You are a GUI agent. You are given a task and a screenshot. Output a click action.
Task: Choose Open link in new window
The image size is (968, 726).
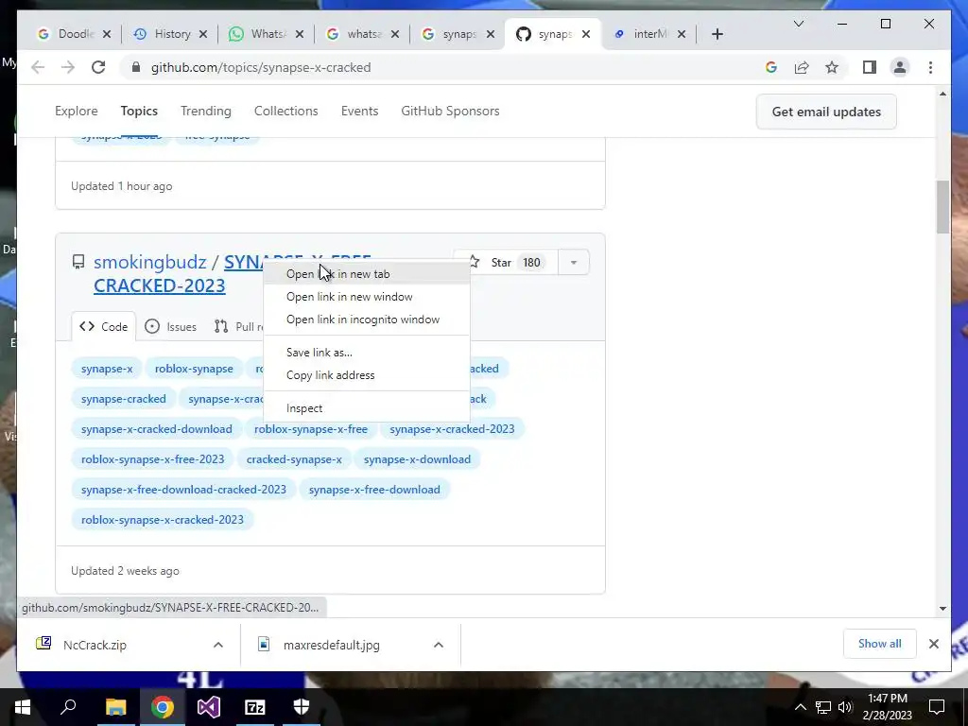click(367, 297)
